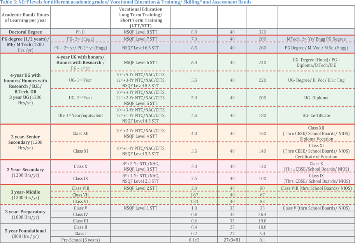
Task: Click 'Class XII ... Diploma Vocation' assessment cell
Action: [x=316, y=134]
